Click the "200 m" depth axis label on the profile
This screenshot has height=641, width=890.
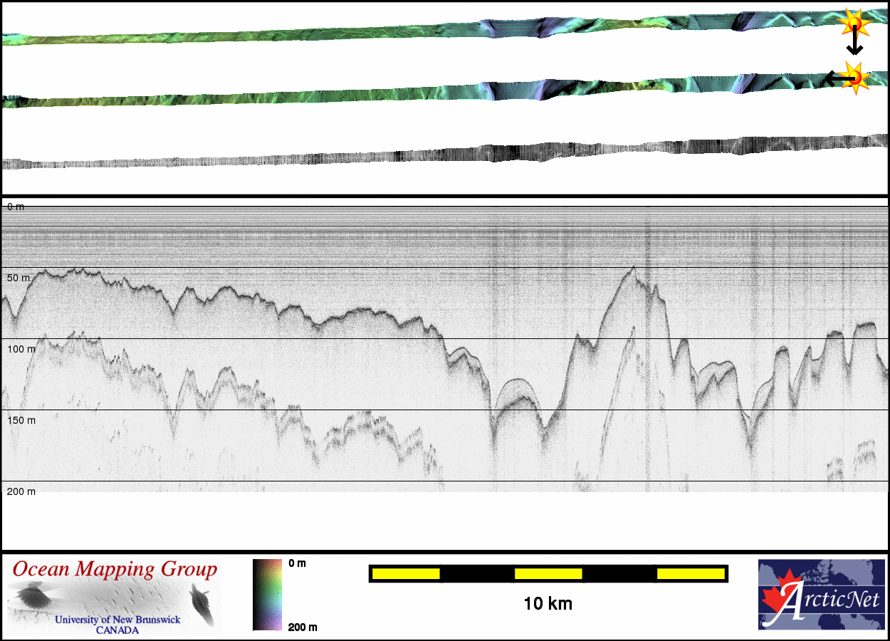click(21, 491)
